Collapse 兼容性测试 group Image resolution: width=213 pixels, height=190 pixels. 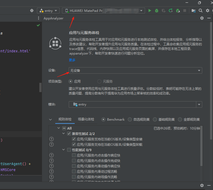coord(63,134)
